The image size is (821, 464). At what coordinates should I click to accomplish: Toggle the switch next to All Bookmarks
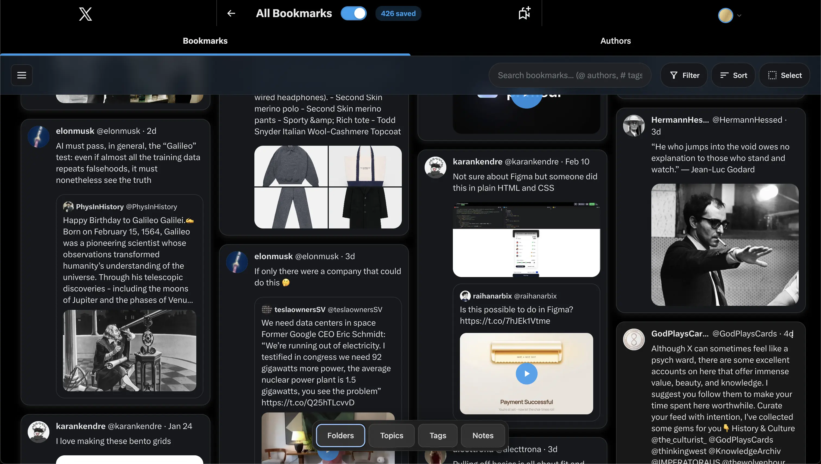[353, 13]
